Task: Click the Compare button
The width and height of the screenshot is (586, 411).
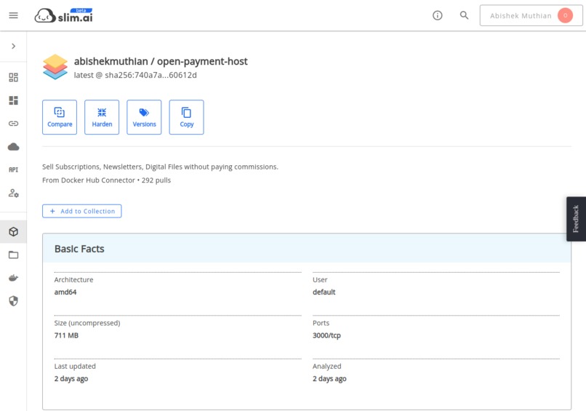Action: 60,117
